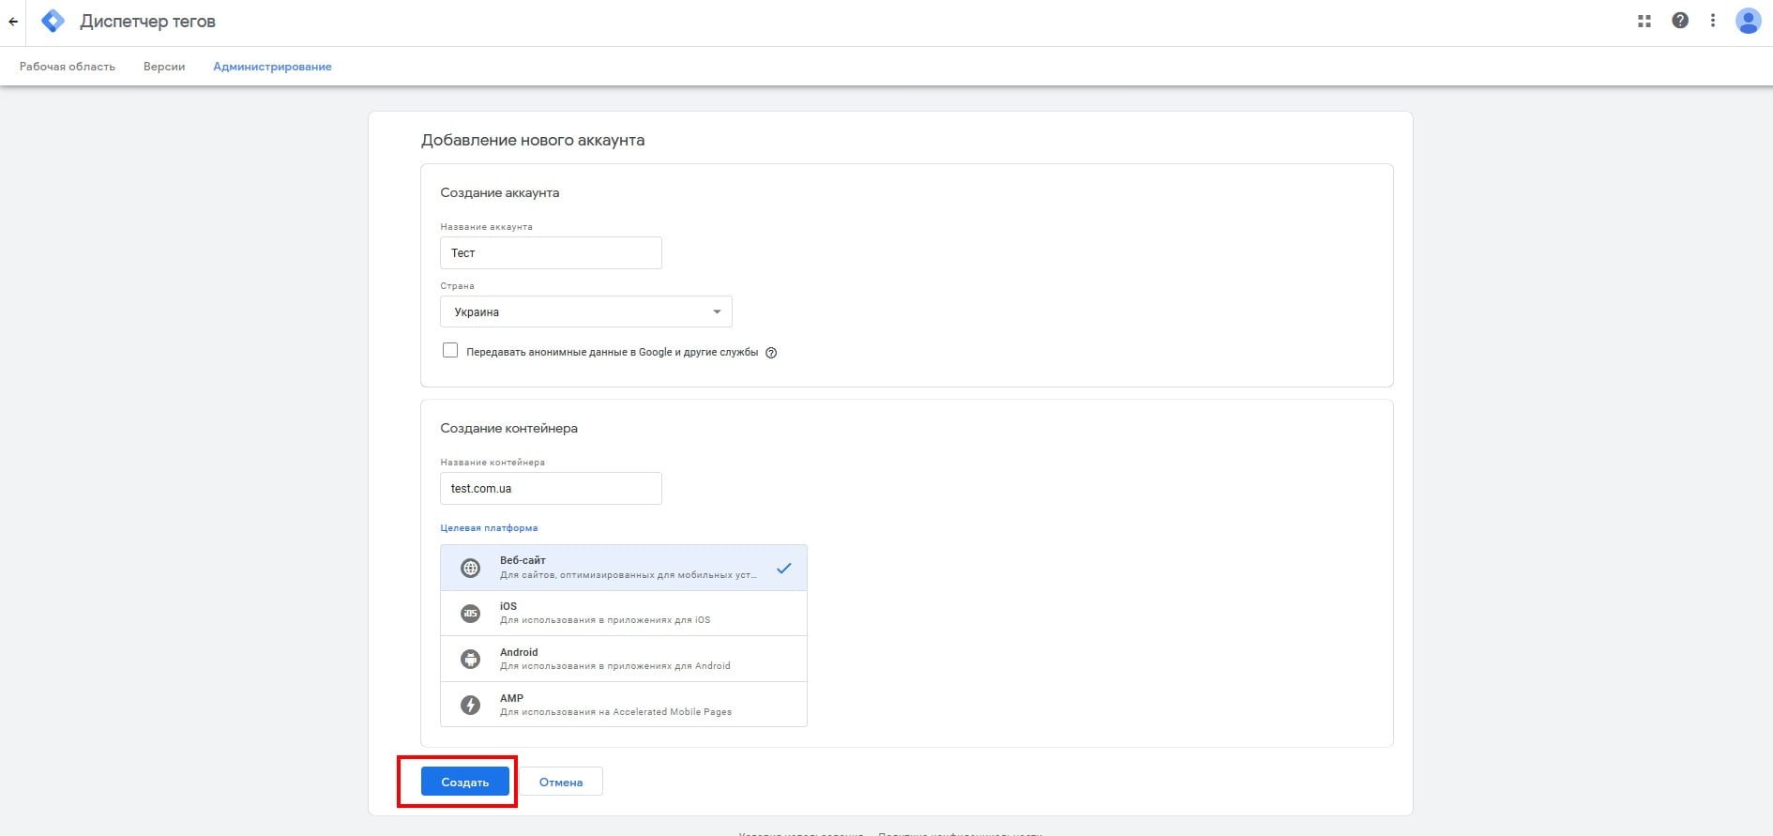Enable sharing anonymous data with Google checkbox
This screenshot has height=836, width=1773.
coord(450,351)
